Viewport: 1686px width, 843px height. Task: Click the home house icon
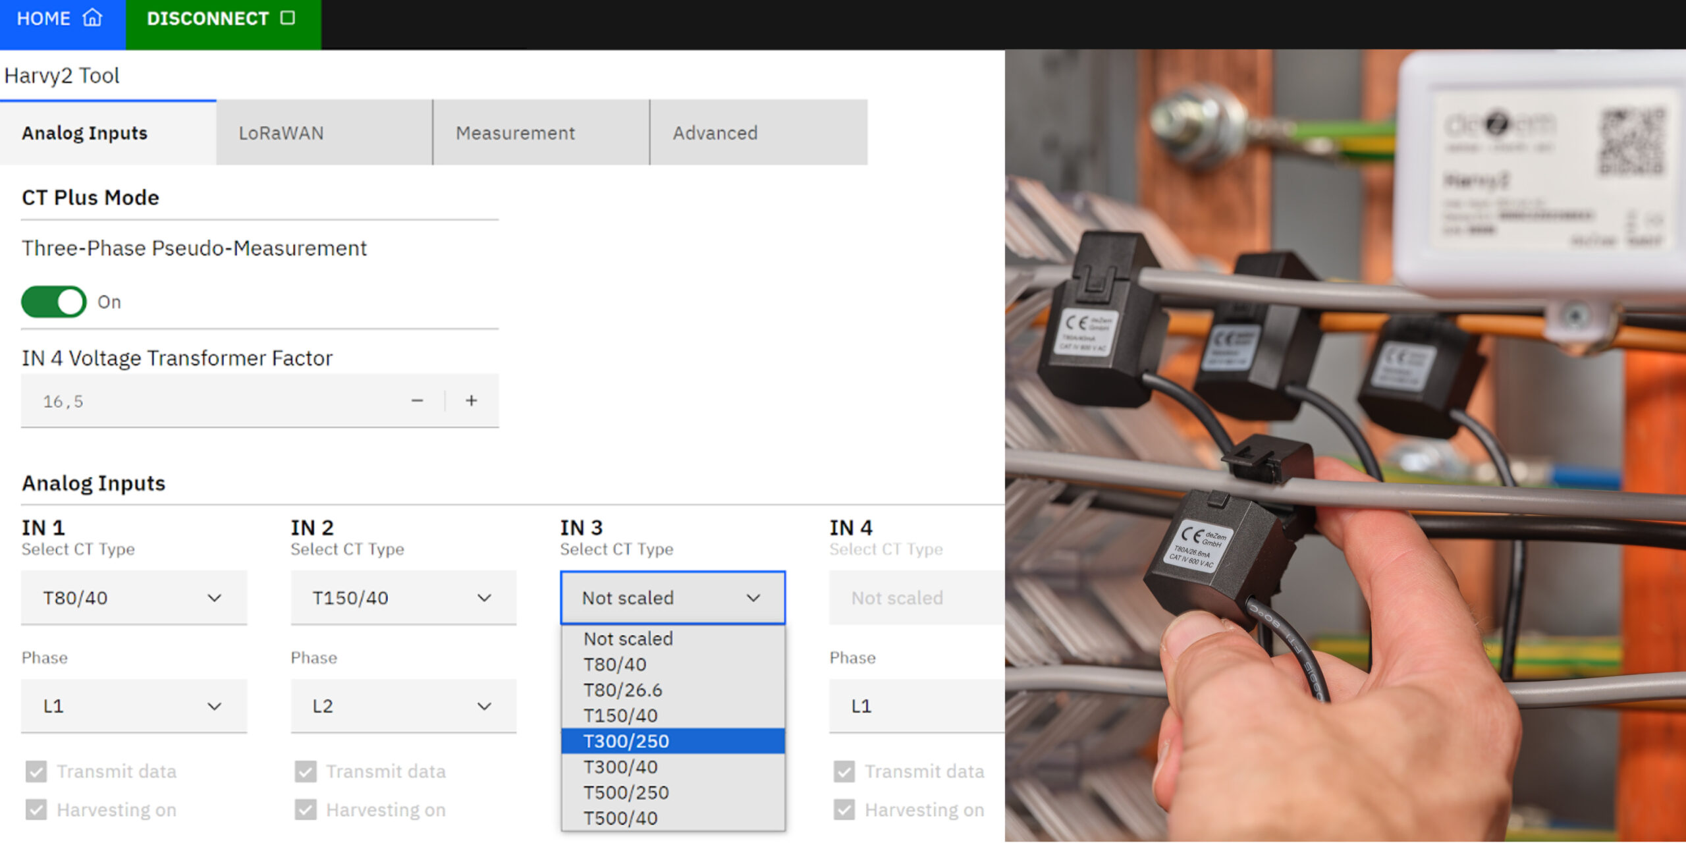92,18
